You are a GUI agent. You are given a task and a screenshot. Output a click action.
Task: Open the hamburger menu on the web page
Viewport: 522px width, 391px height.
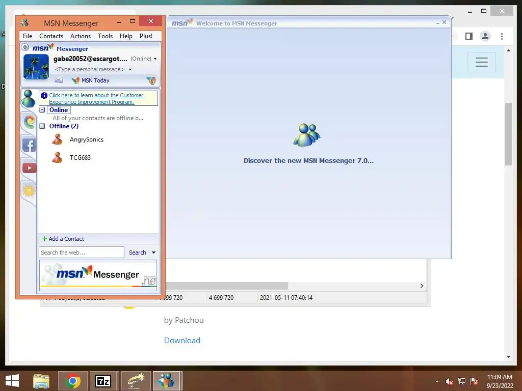point(481,62)
